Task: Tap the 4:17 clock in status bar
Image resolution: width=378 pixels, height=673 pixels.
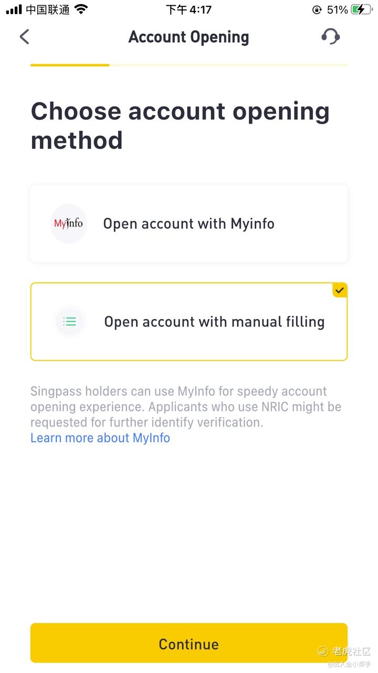Action: pyautogui.click(x=188, y=9)
